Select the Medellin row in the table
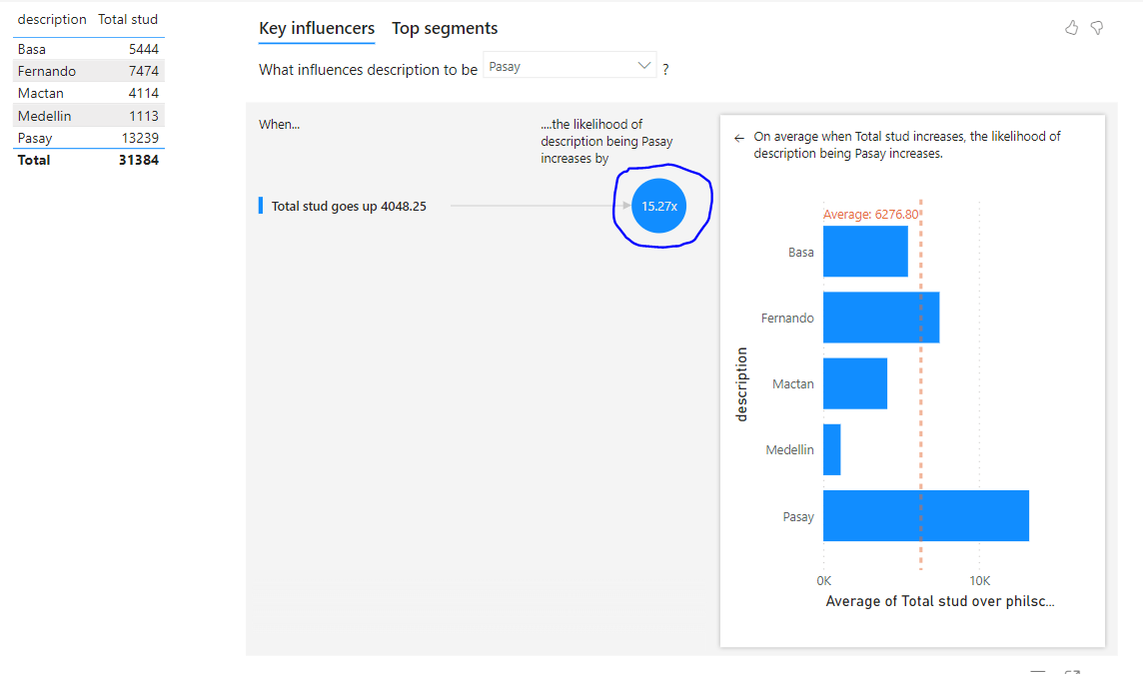 pyautogui.click(x=88, y=116)
